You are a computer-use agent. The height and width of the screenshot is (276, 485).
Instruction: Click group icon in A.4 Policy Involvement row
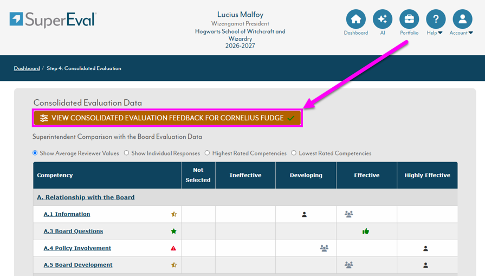click(324, 248)
